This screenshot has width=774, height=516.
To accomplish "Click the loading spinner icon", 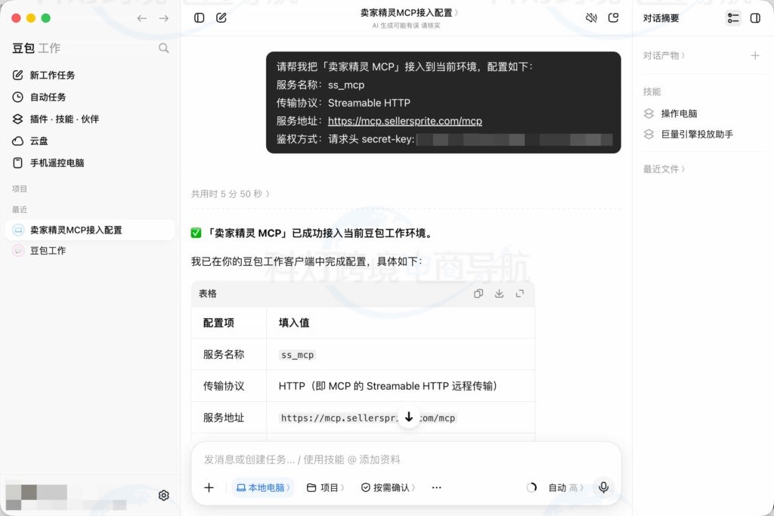I will (531, 487).
